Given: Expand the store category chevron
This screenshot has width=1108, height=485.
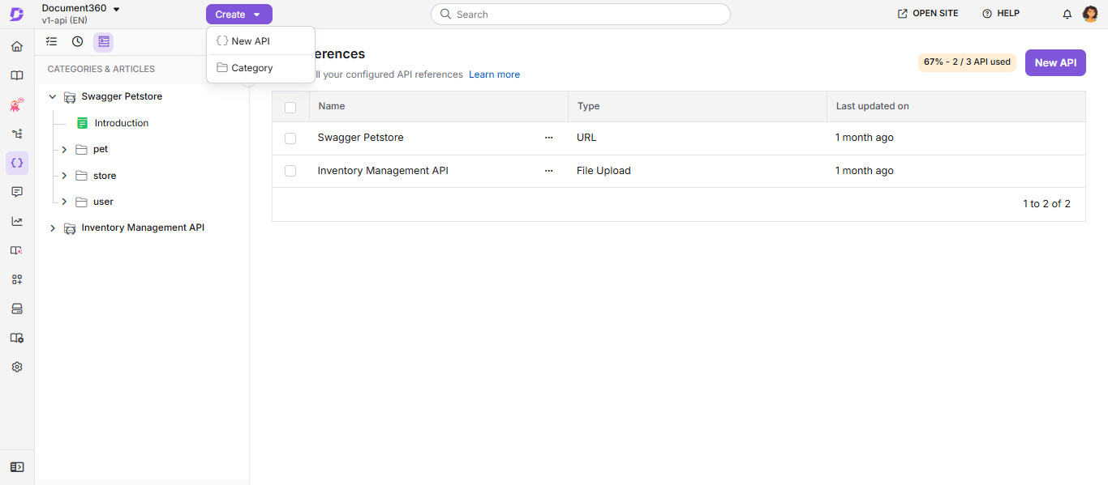Looking at the screenshot, I should (x=64, y=176).
